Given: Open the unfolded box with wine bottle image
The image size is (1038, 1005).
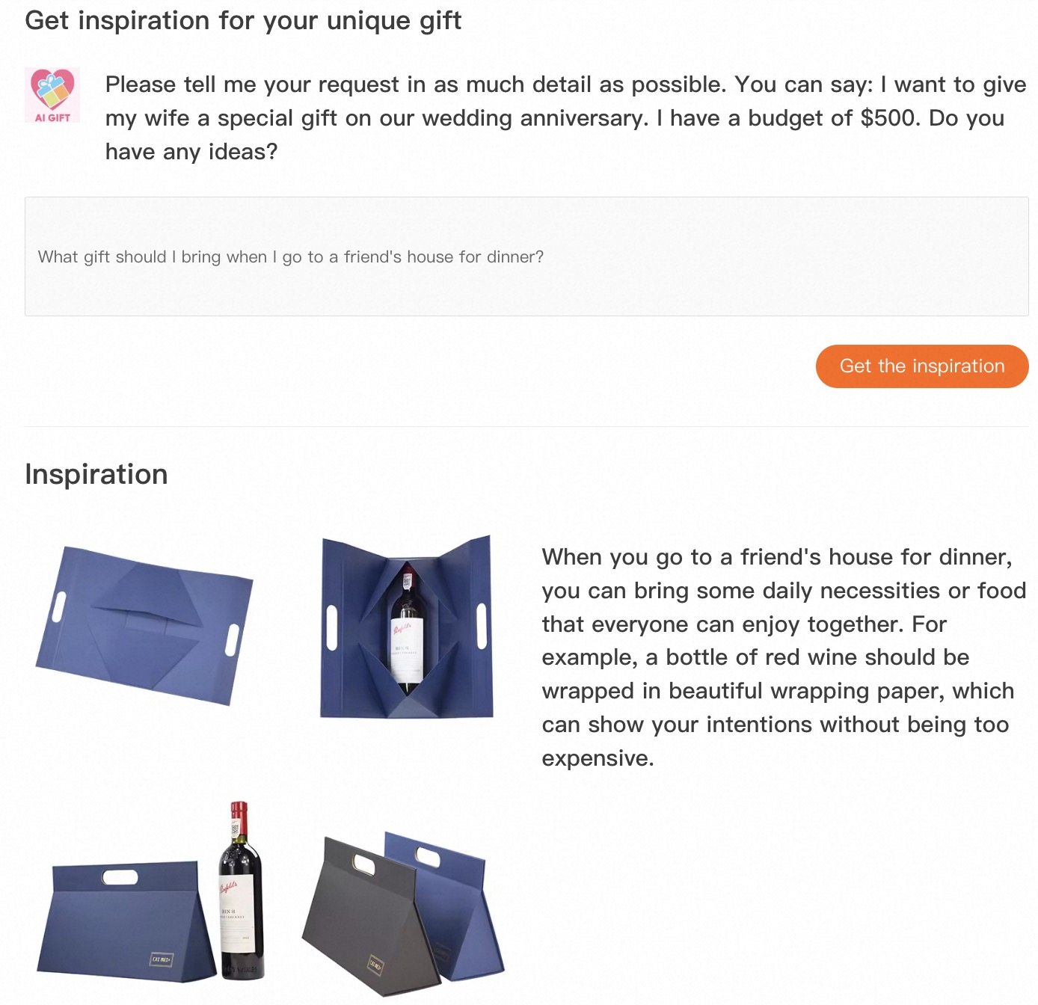Looking at the screenshot, I should [x=406, y=627].
